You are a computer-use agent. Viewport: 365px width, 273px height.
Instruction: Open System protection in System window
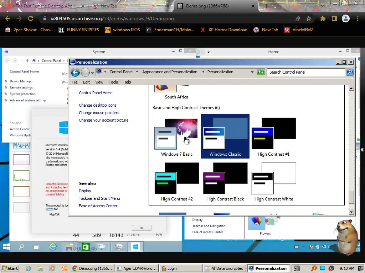click(22, 94)
